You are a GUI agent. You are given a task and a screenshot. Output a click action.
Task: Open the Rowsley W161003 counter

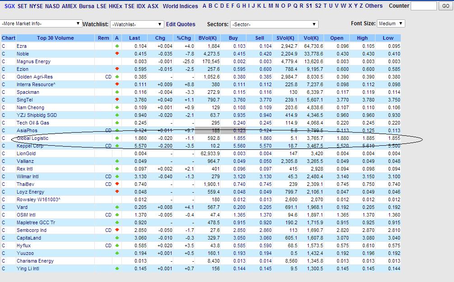pyautogui.click(x=38, y=199)
